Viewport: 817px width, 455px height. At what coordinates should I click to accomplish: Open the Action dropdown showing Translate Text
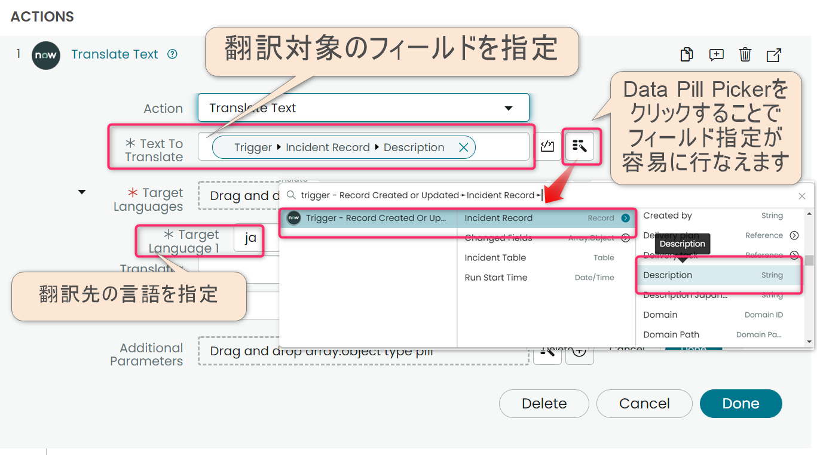pos(509,107)
